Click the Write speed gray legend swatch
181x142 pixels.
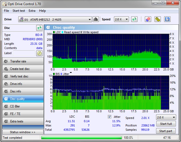coord(81,32)
